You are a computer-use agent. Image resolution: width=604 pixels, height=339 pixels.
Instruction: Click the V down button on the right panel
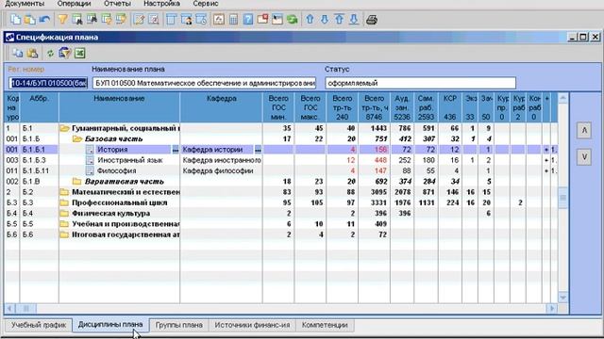pos(584,157)
